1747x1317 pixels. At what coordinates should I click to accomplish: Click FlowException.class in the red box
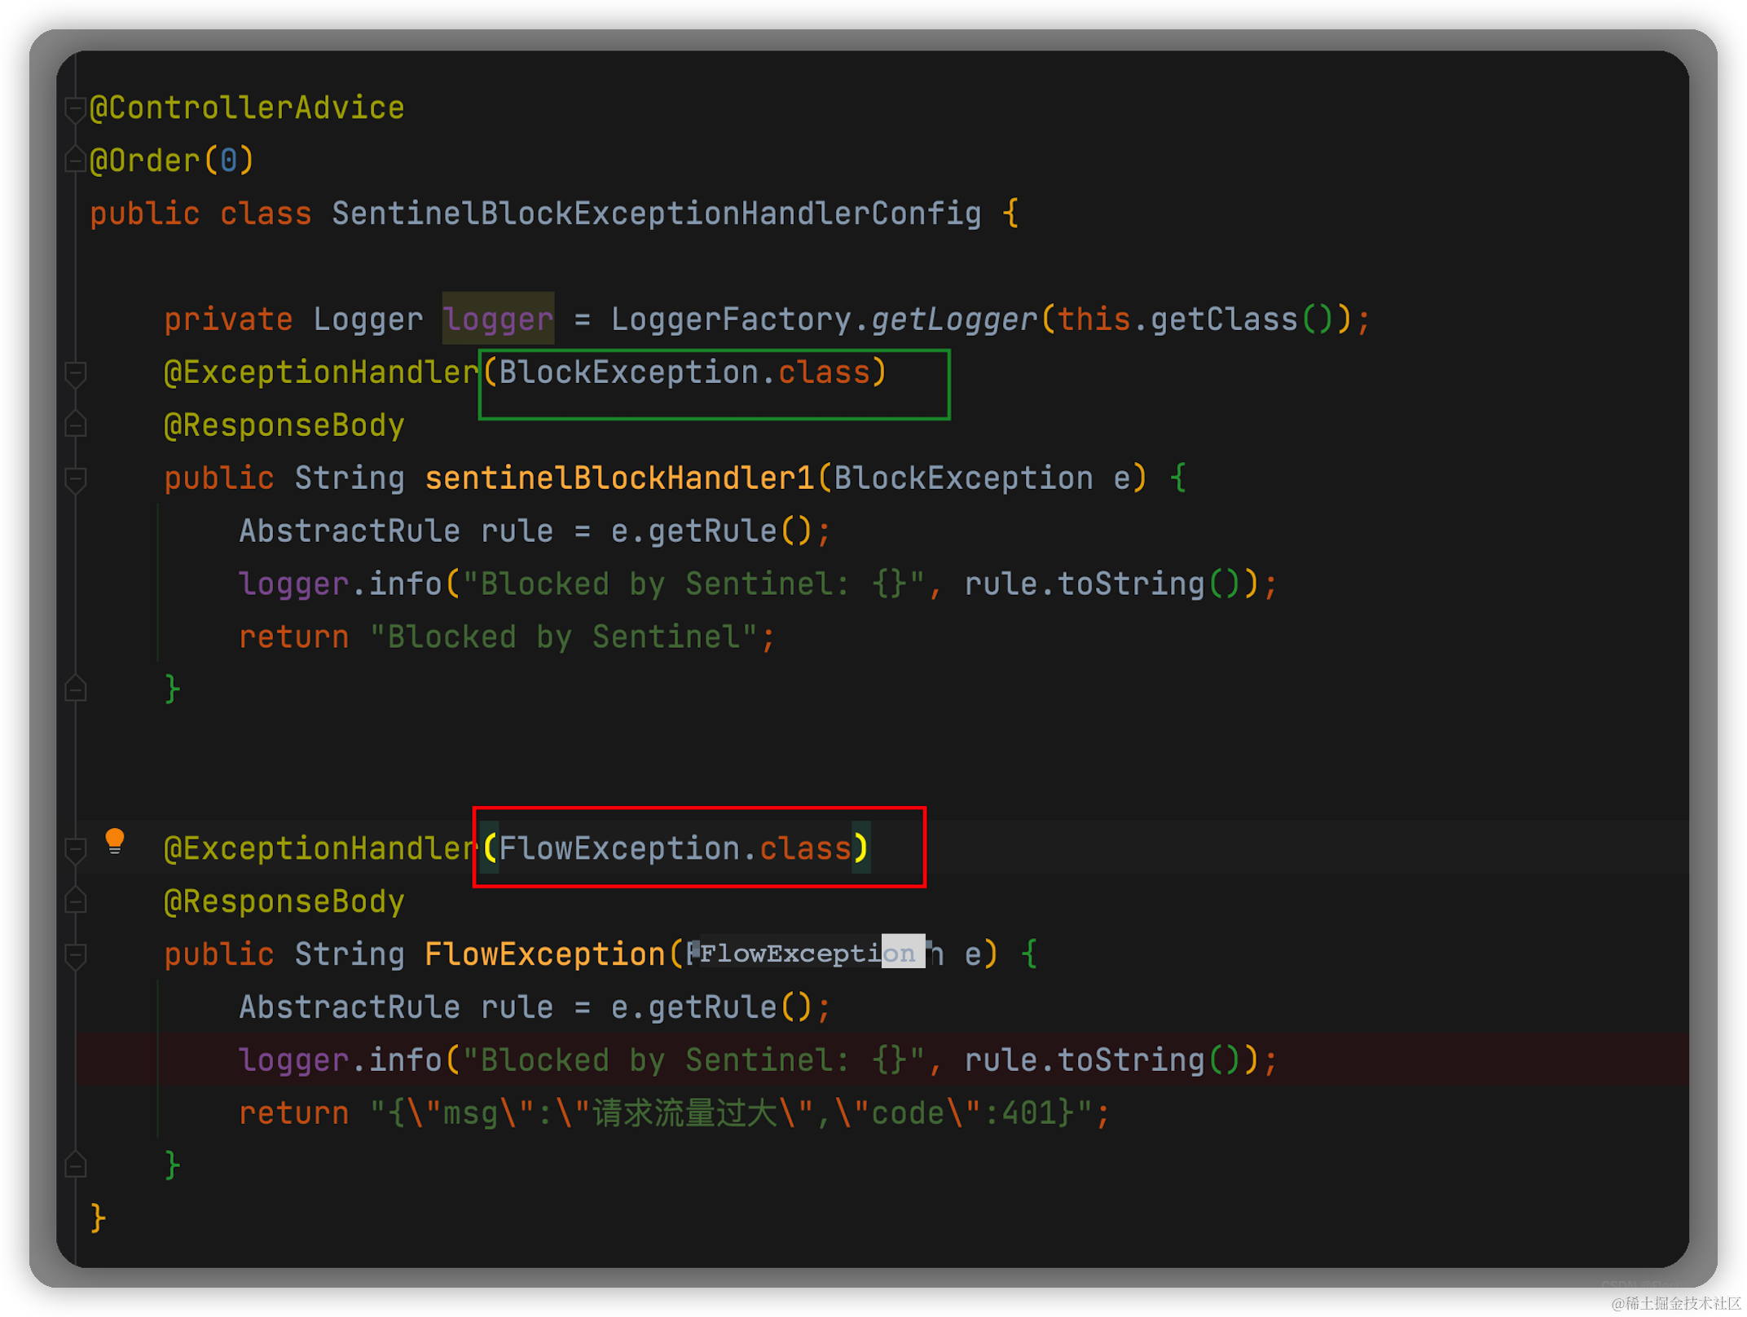click(x=675, y=849)
